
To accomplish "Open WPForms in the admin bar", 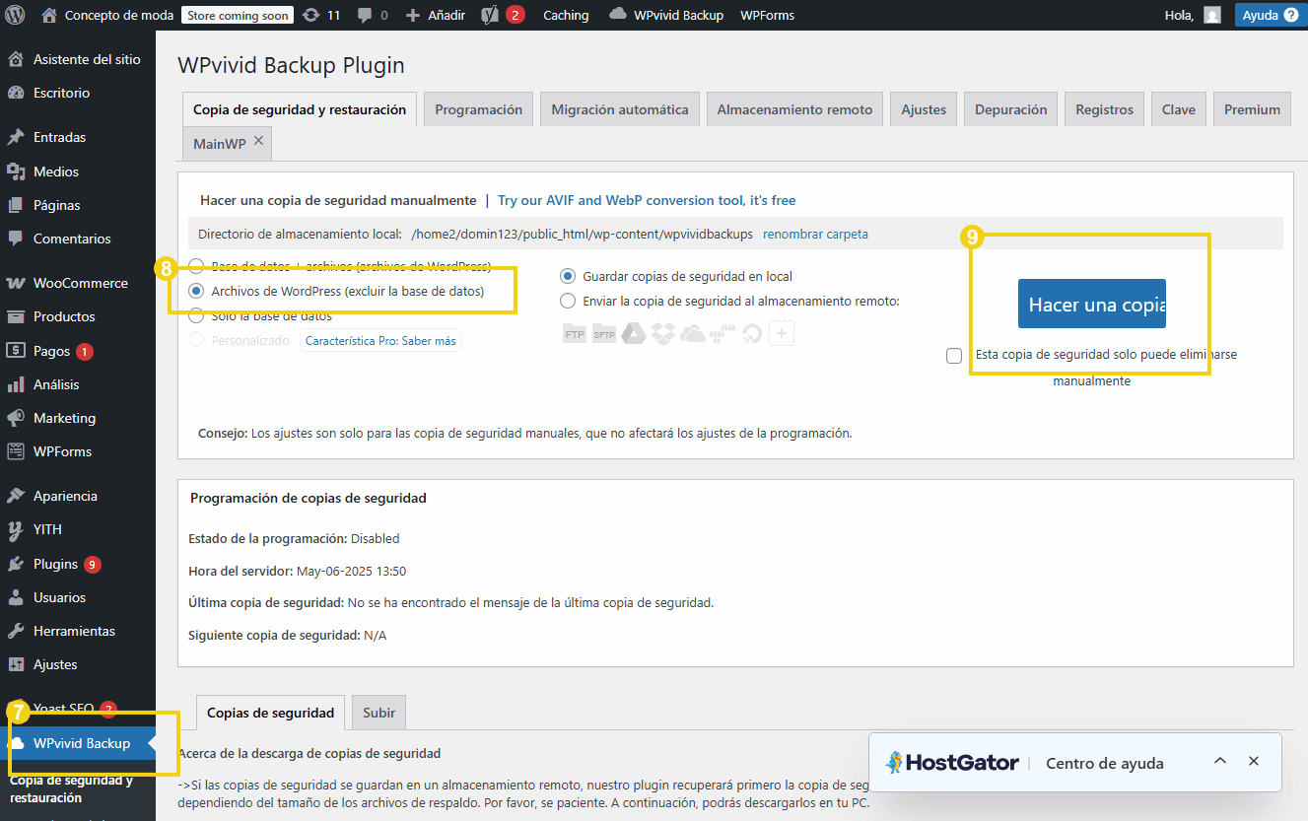I will [767, 15].
